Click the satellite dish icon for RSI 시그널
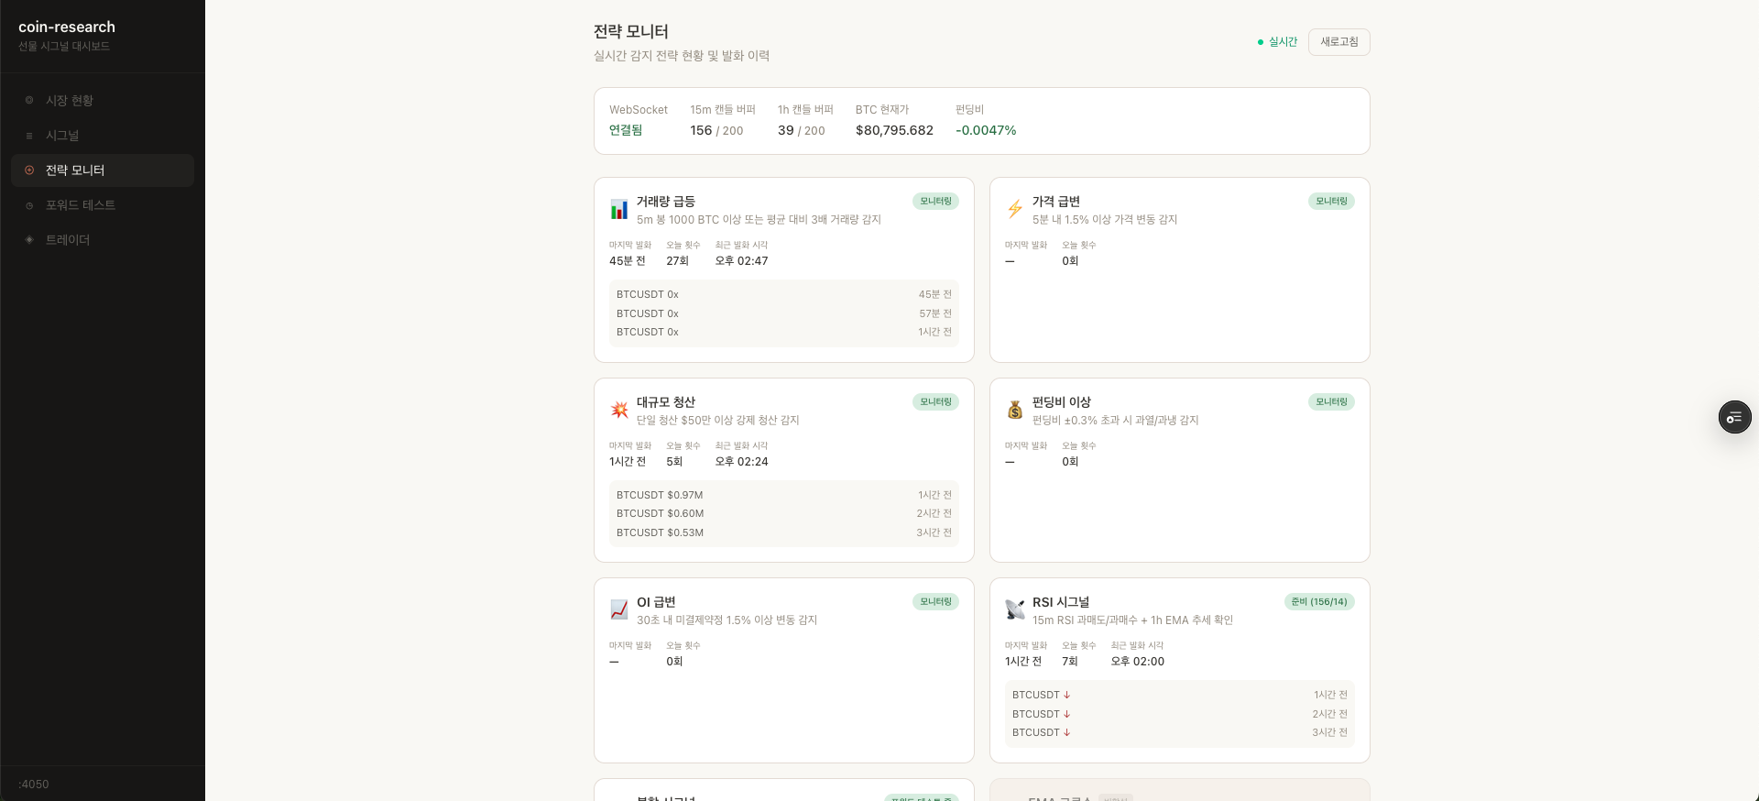 point(1015,609)
